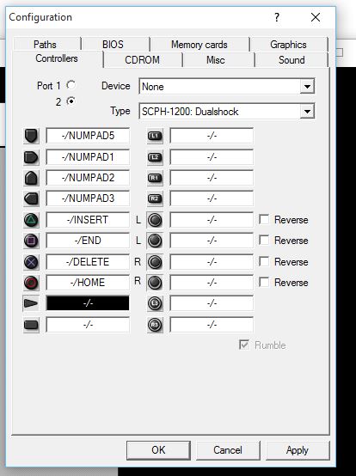The image size is (356, 476).
Task: Click the R1 shoulder button icon
Action: (x=155, y=178)
